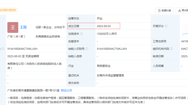This screenshot has width=188, height=105.
Task: Click 任职1家企业，分布如下 text
Action: point(50,27)
